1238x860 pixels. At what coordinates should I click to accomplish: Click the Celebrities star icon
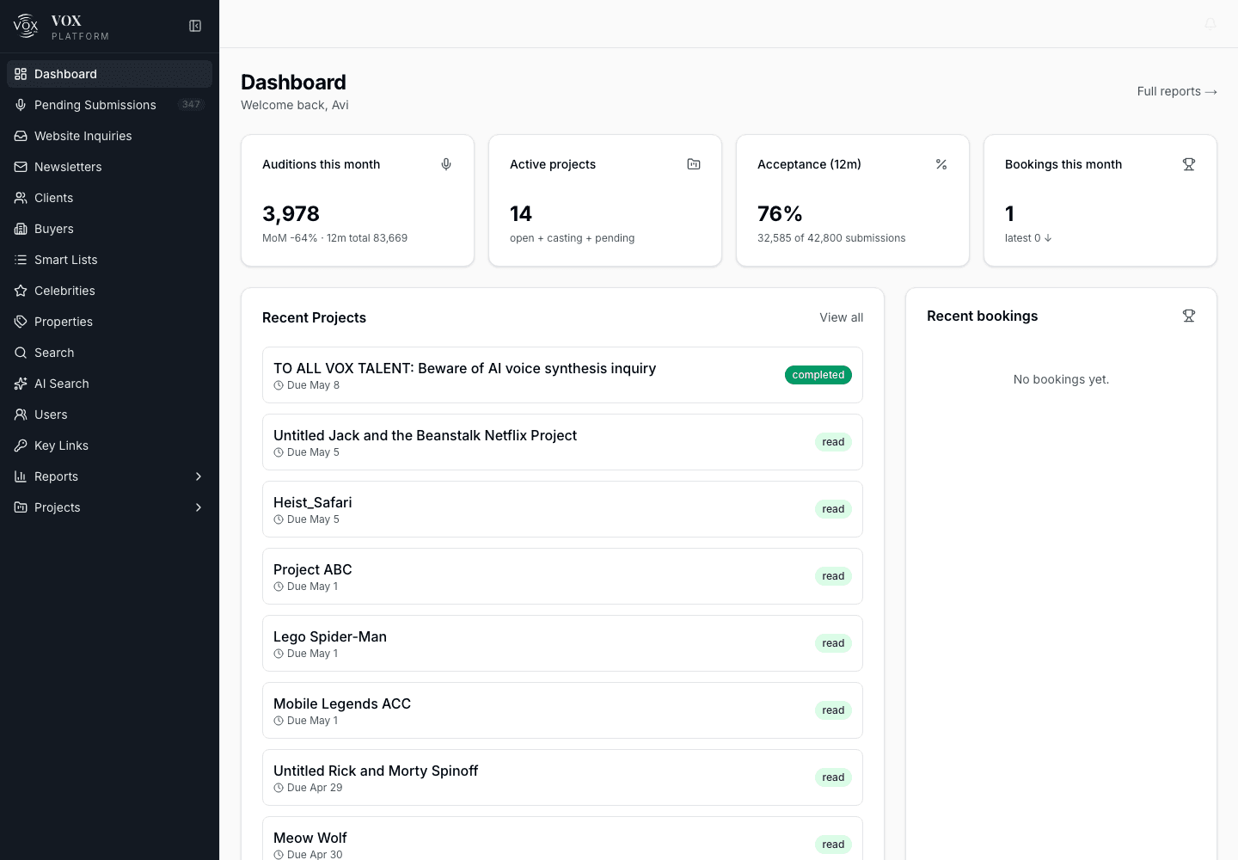[x=21, y=291]
